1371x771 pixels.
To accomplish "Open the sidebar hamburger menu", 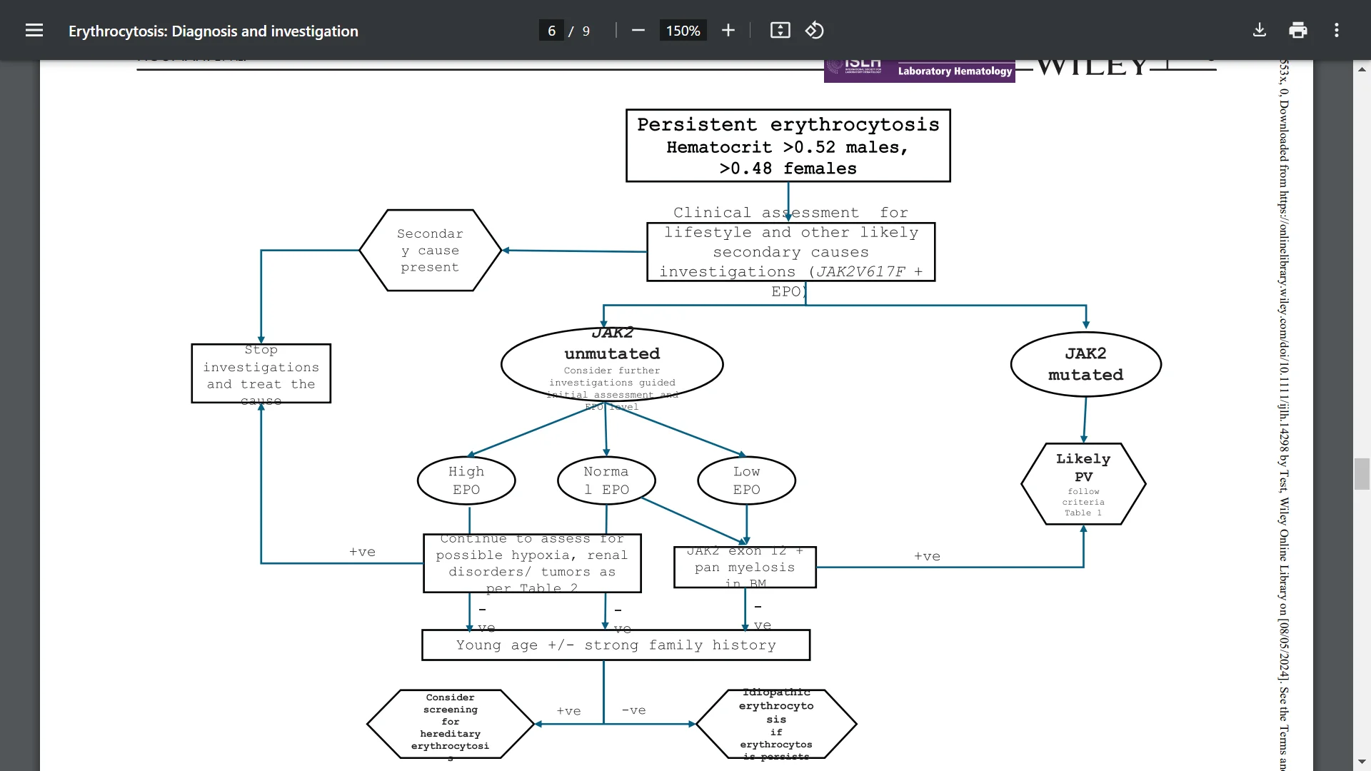I will point(34,30).
